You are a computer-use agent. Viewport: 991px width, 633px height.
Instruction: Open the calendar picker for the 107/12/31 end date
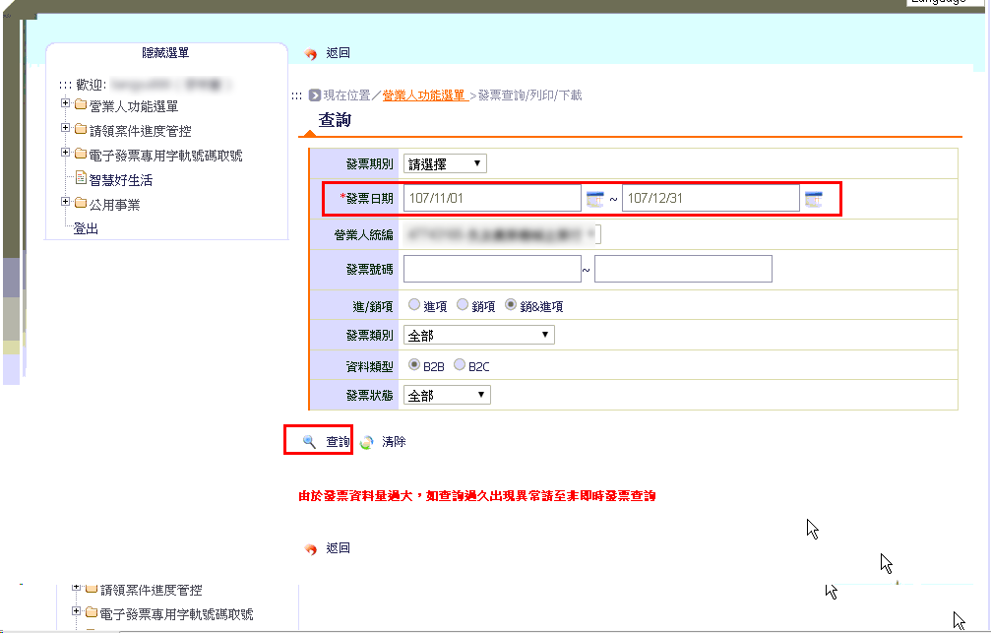tap(814, 199)
